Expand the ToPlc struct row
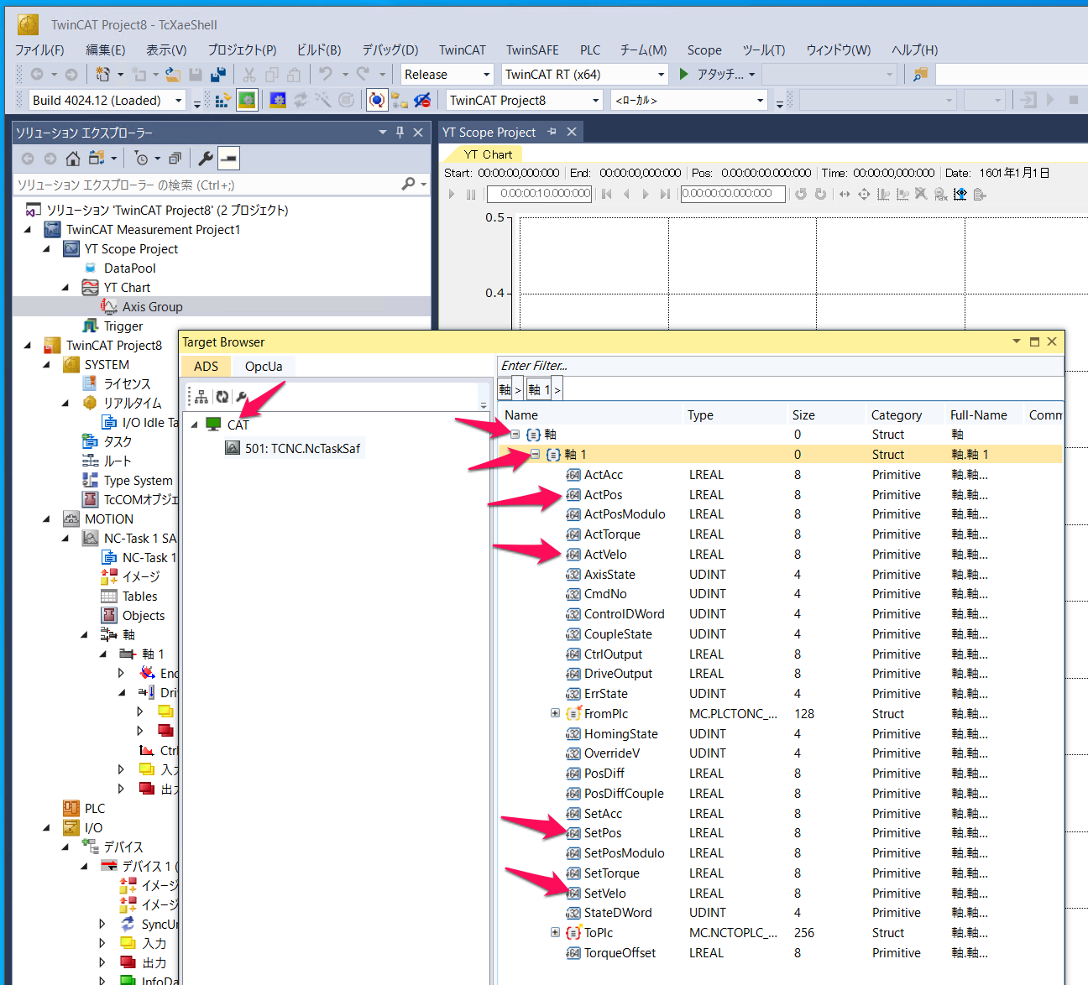 555,932
